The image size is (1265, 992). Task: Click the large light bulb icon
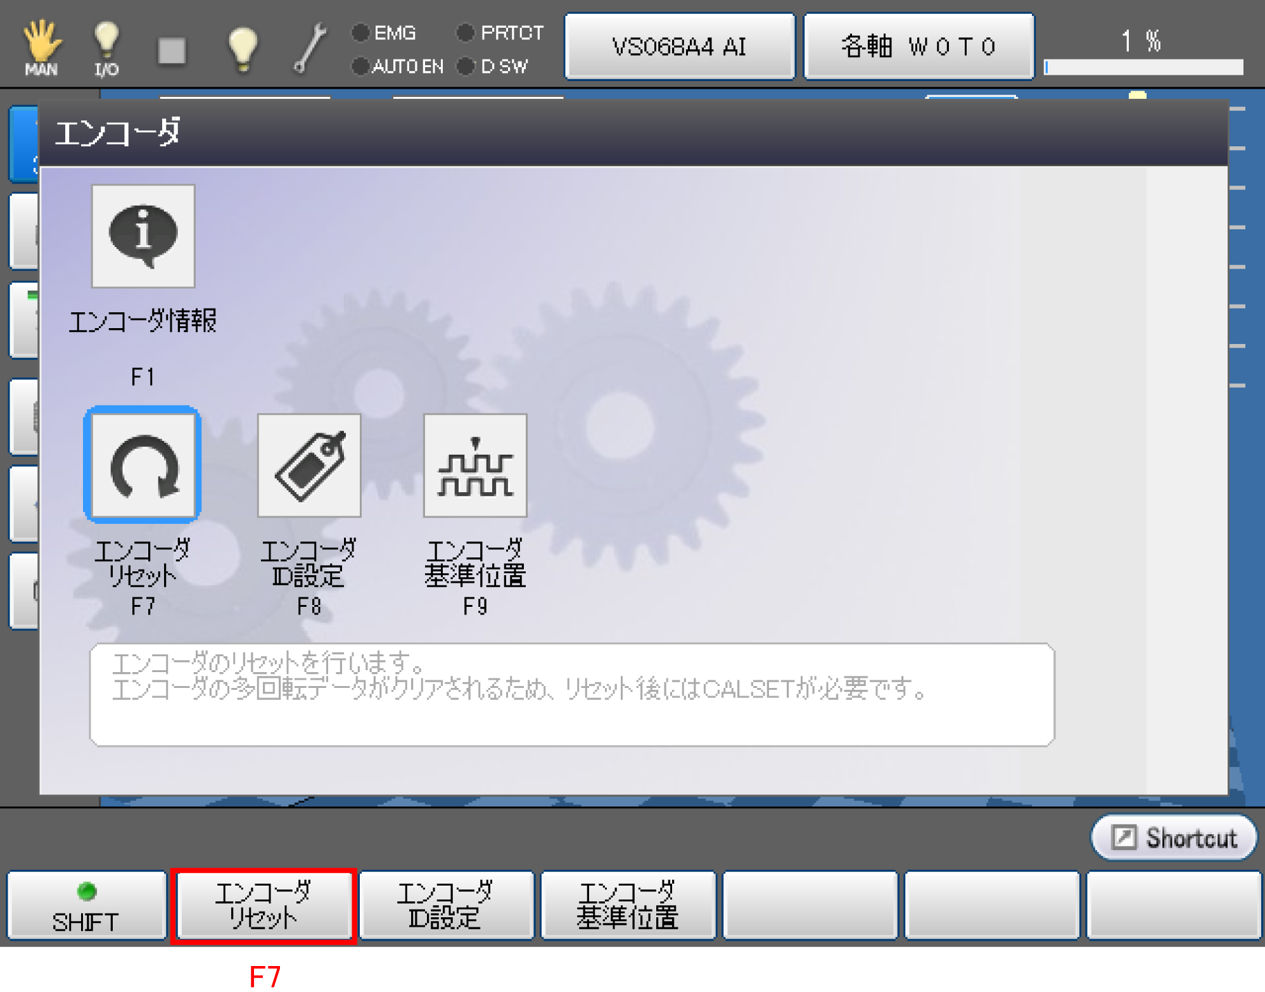tap(242, 49)
